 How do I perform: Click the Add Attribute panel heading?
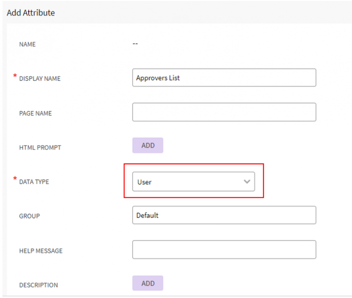coord(31,13)
